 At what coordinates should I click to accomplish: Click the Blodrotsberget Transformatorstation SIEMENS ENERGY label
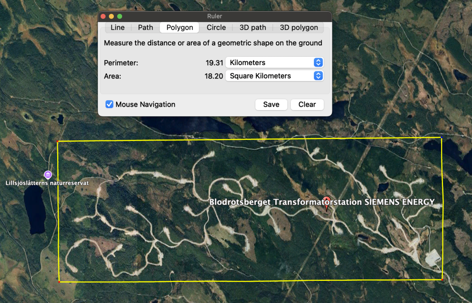coord(322,202)
